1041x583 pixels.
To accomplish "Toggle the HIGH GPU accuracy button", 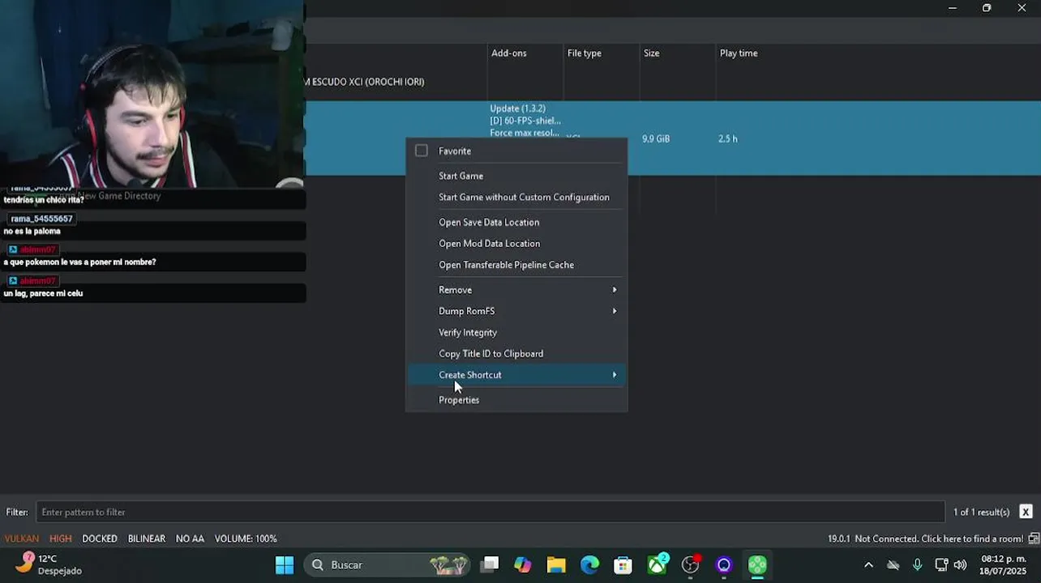I will pos(61,538).
